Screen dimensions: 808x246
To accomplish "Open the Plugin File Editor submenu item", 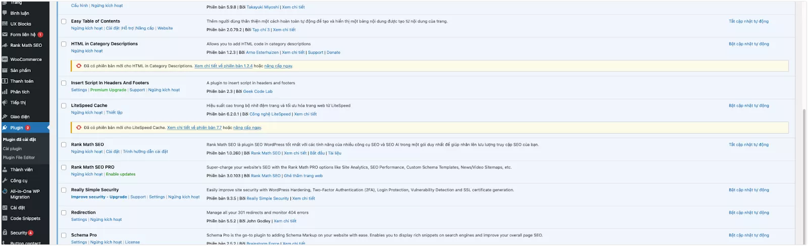I will 19,157.
